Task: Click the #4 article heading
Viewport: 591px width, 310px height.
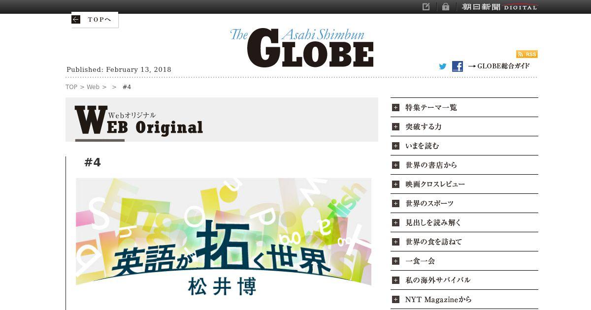Action: pyautogui.click(x=93, y=162)
